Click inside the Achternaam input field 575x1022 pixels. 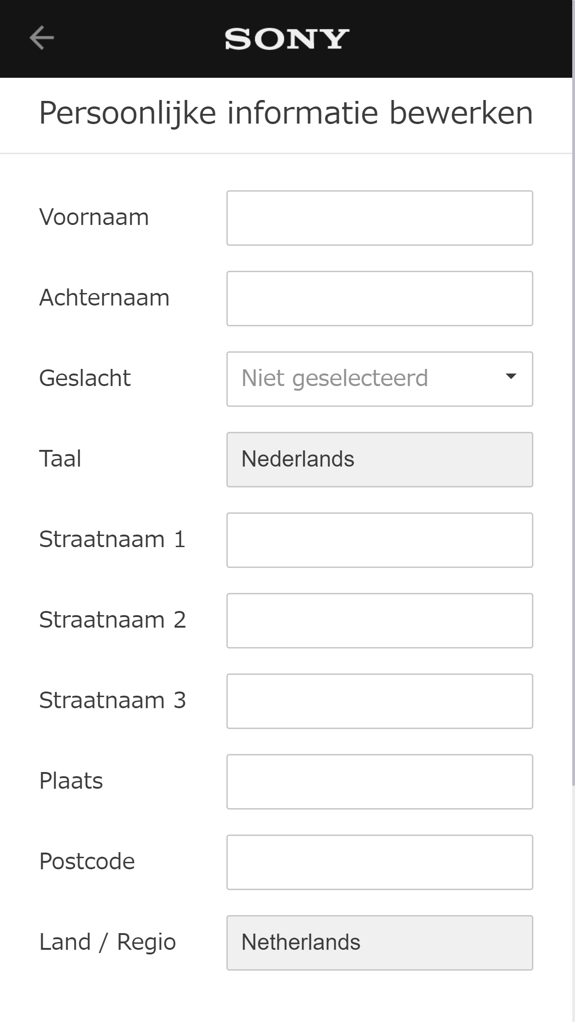pyautogui.click(x=380, y=298)
